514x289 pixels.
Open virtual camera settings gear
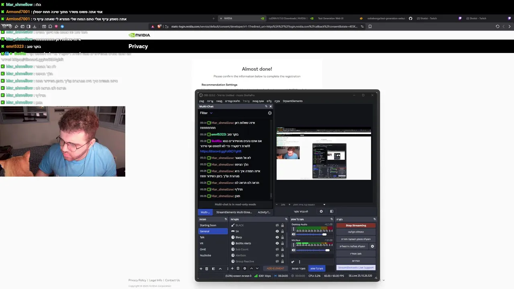click(372, 246)
